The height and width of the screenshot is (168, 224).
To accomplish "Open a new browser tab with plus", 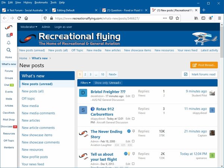I will point(203,10).
